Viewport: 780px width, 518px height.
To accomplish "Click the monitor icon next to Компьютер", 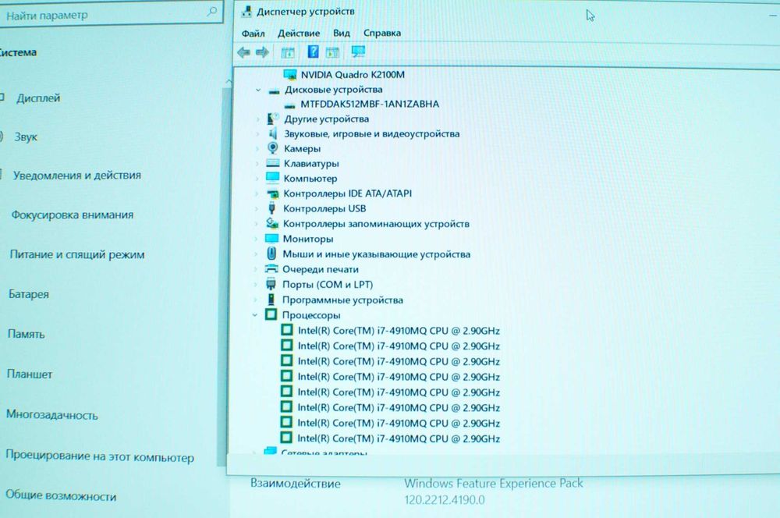I will click(272, 178).
